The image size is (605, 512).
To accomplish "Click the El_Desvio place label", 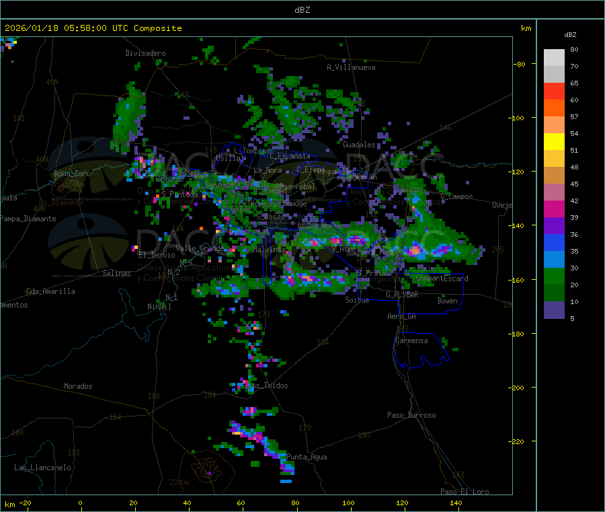I will pos(157,255).
